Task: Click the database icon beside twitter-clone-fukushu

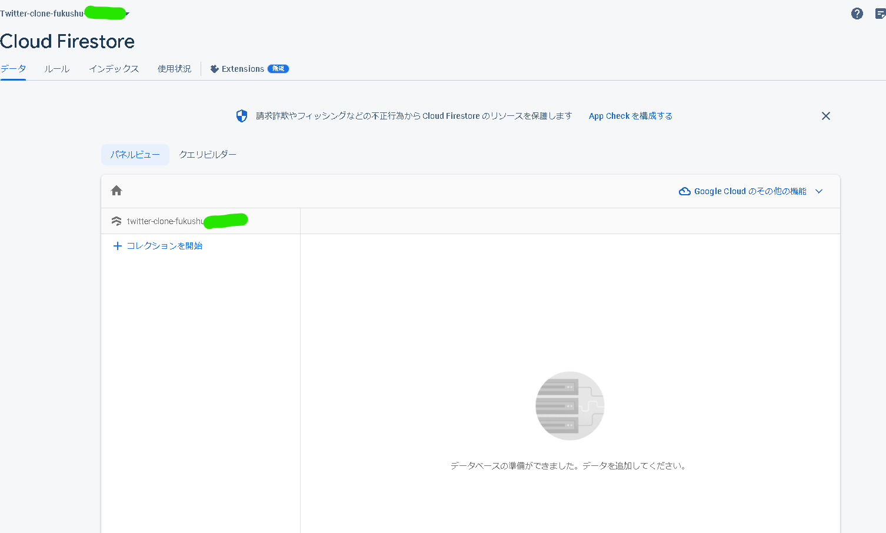Action: tap(116, 221)
